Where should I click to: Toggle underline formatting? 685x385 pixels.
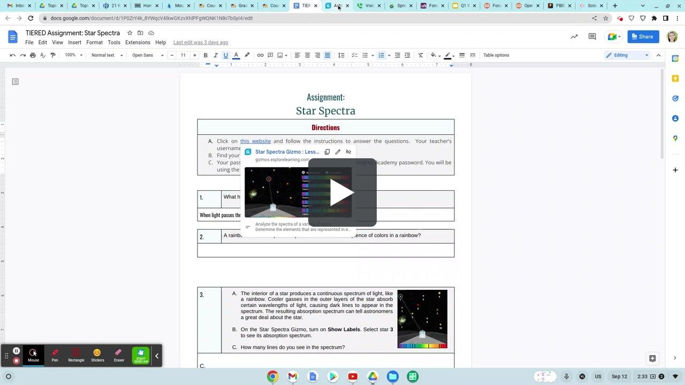pyautogui.click(x=225, y=55)
